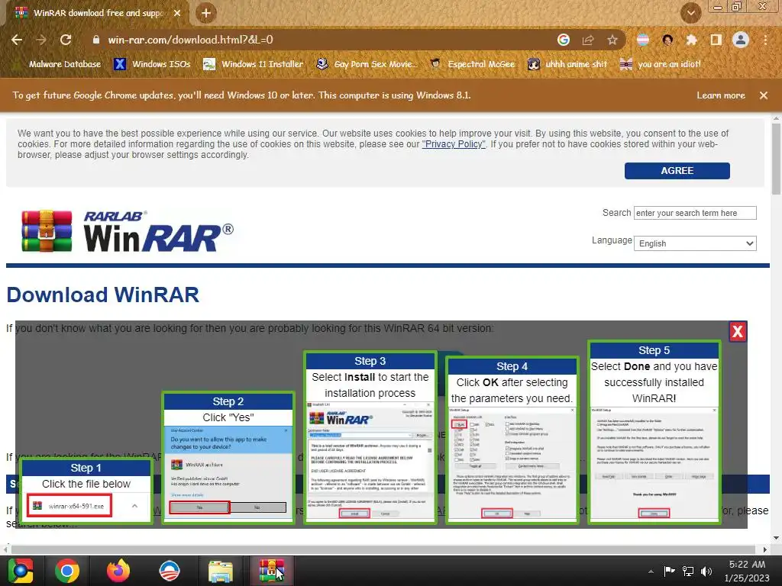
Task: Show hidden system tray icons
Action: (x=651, y=572)
